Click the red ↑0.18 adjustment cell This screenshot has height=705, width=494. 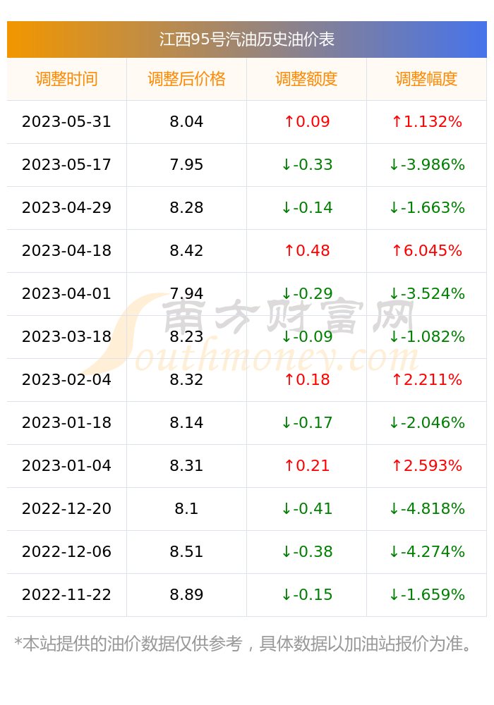(x=307, y=379)
